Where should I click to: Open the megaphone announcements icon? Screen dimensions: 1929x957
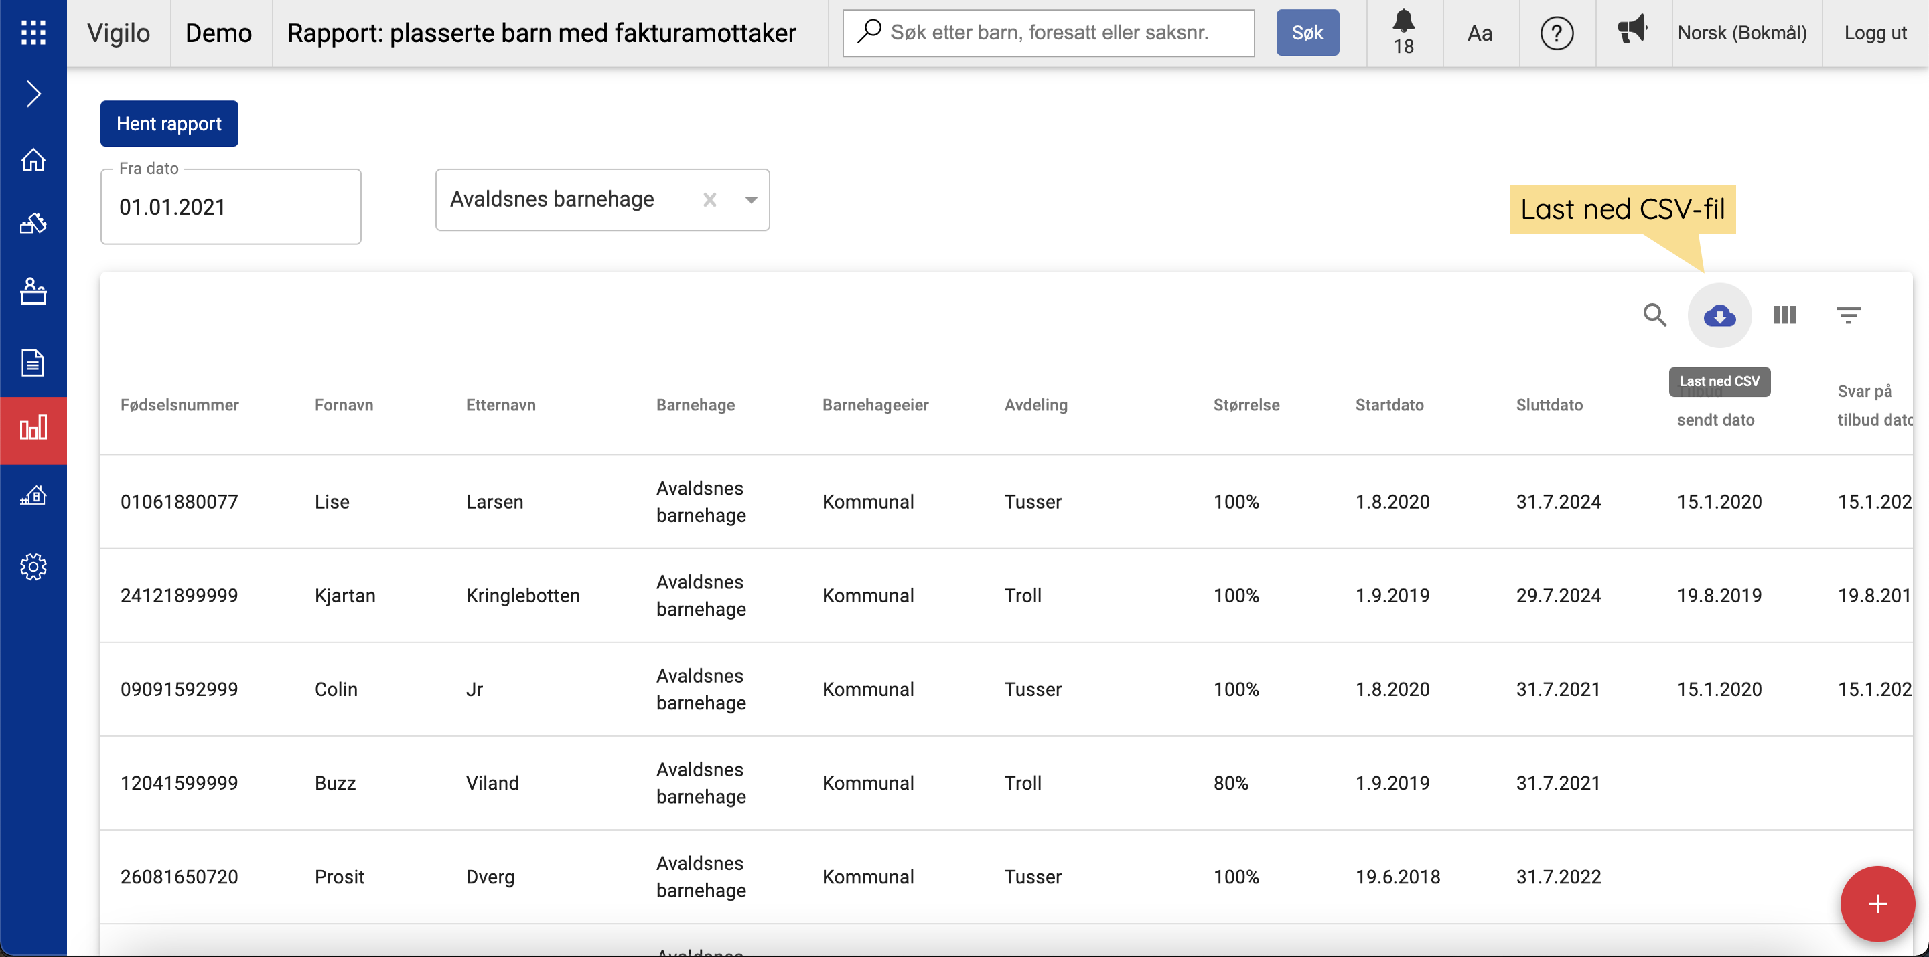(x=1632, y=31)
